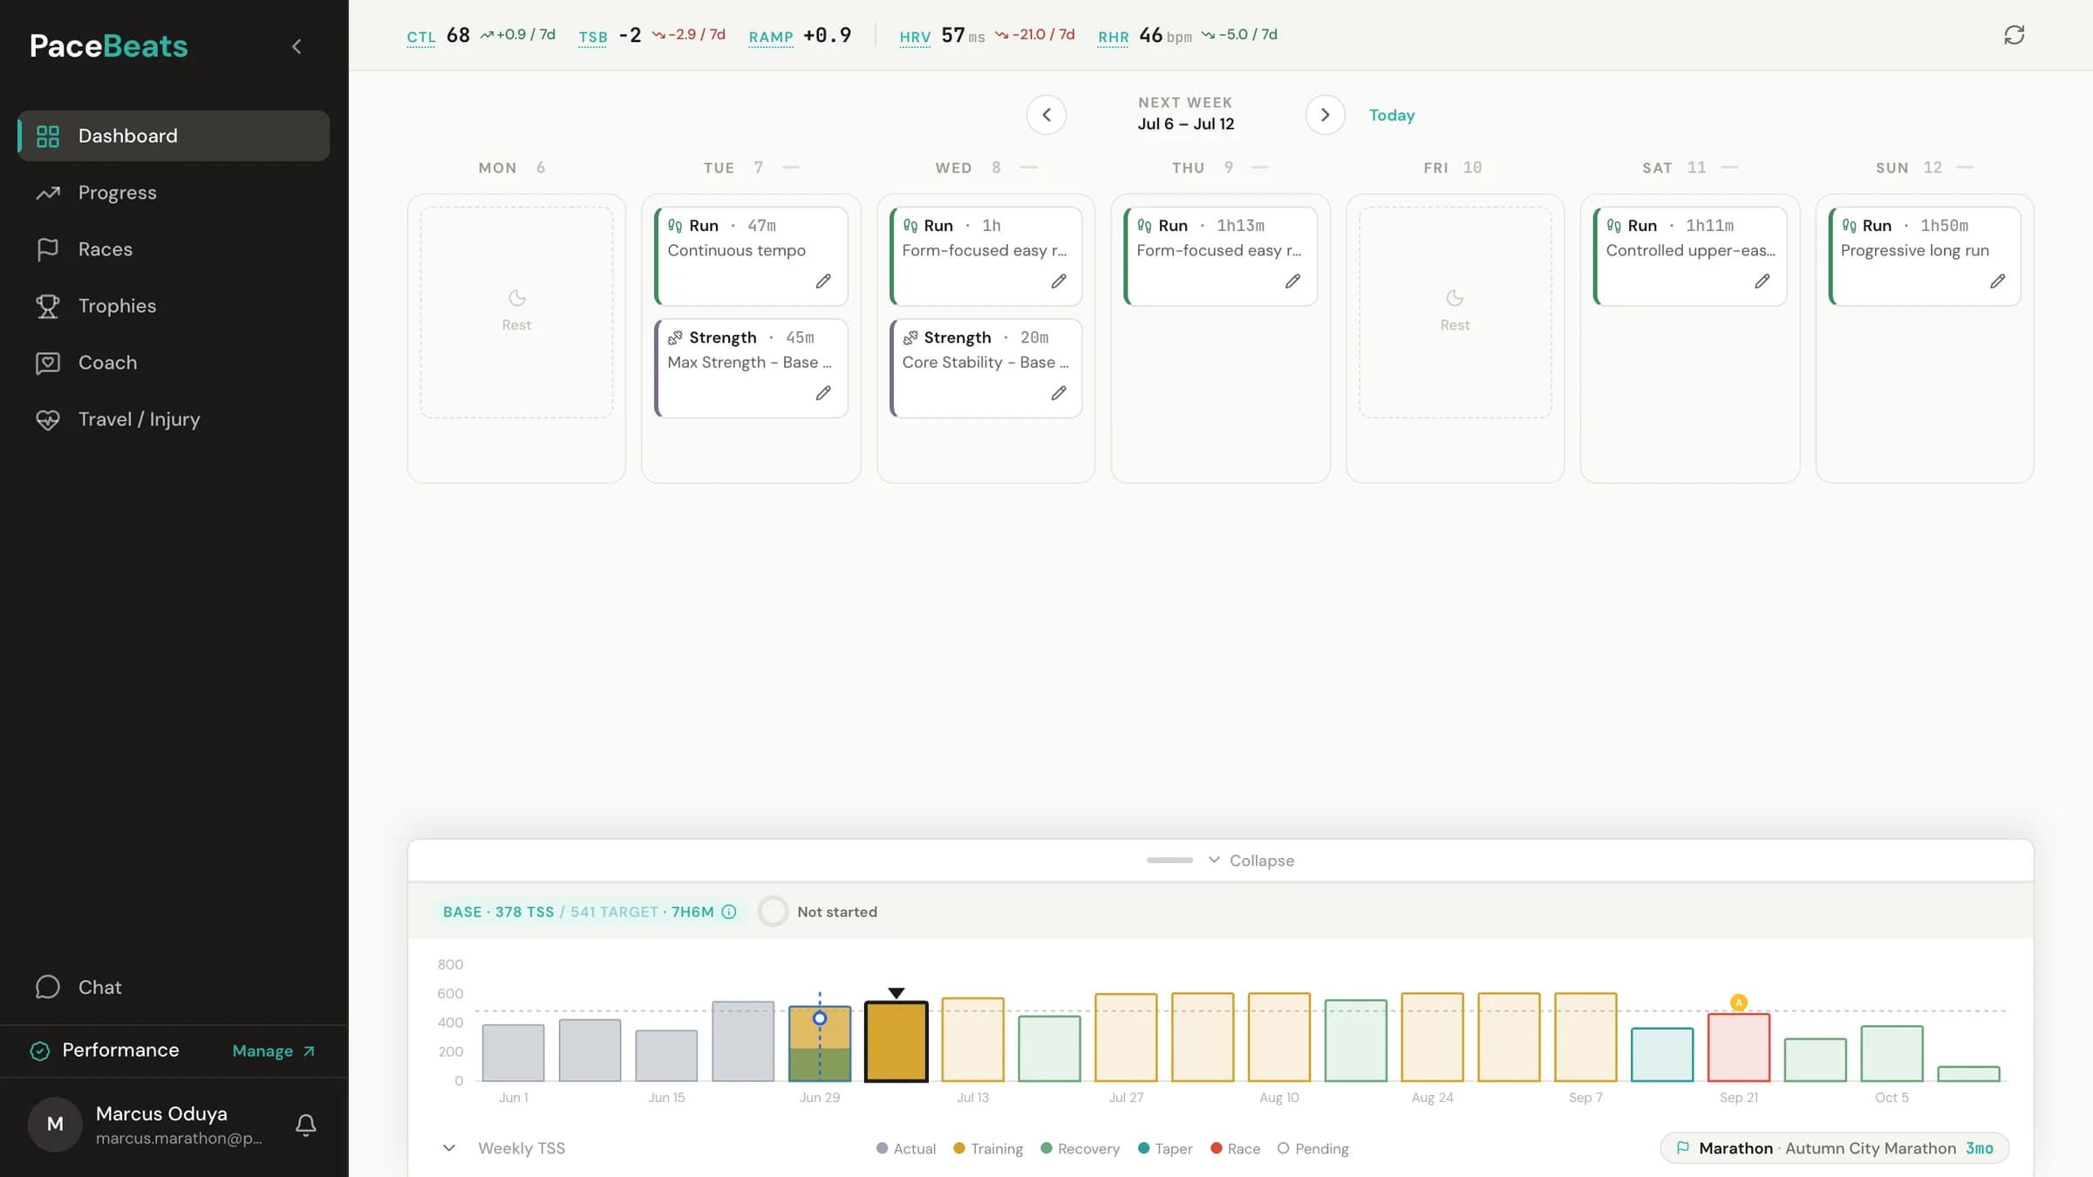This screenshot has width=2093, height=1177.
Task: Expand the Weekly TSS chevron
Action: click(x=449, y=1148)
